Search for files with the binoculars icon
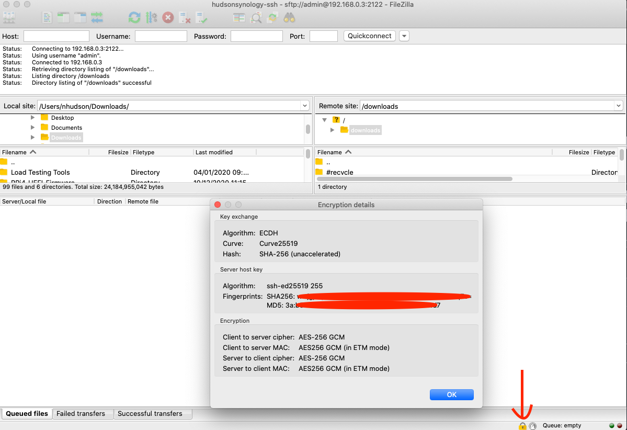 (x=289, y=18)
